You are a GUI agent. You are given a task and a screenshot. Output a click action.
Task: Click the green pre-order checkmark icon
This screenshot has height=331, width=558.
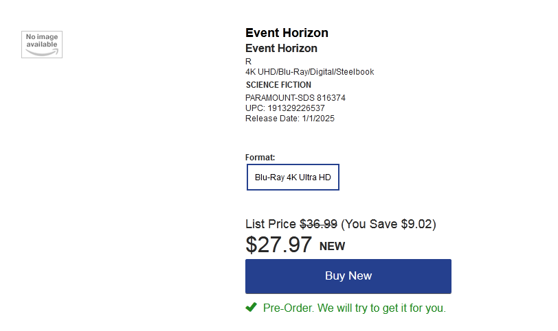tap(252, 307)
